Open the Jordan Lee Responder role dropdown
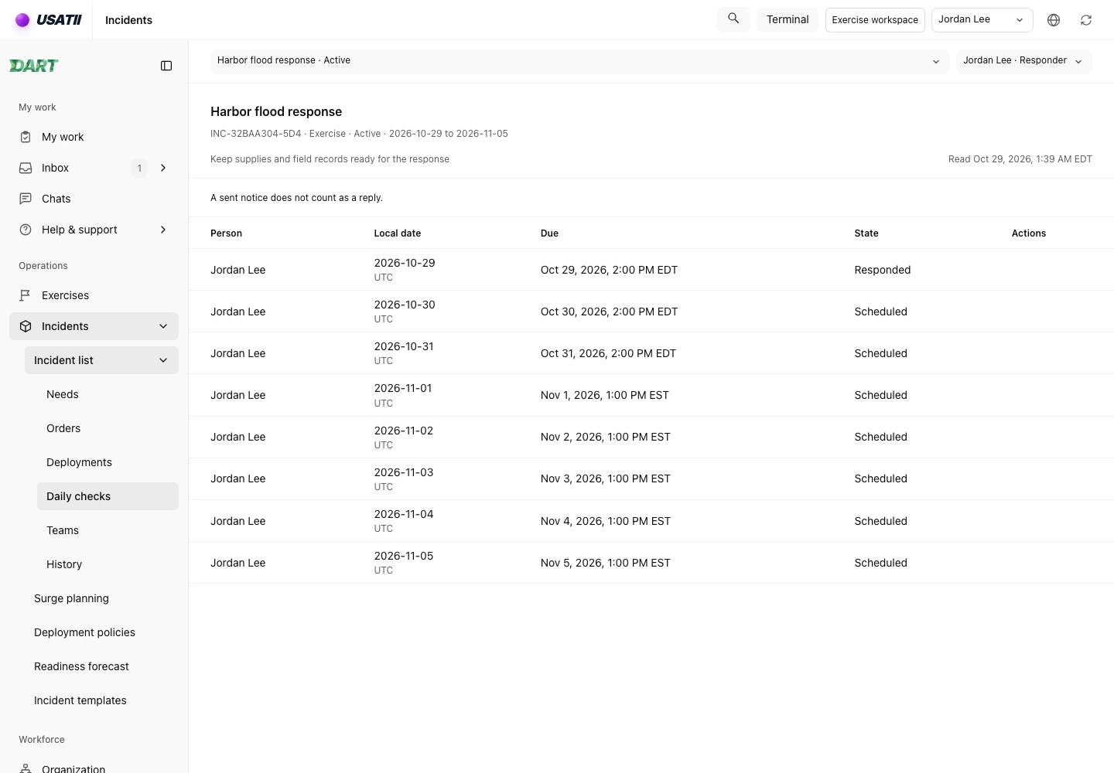This screenshot has height=773, width=1114. point(1023,61)
